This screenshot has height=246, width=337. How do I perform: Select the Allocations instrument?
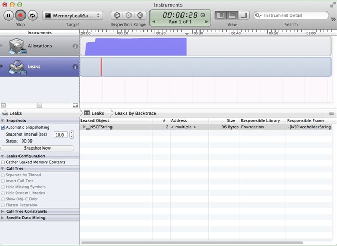pyautogui.click(x=40, y=46)
